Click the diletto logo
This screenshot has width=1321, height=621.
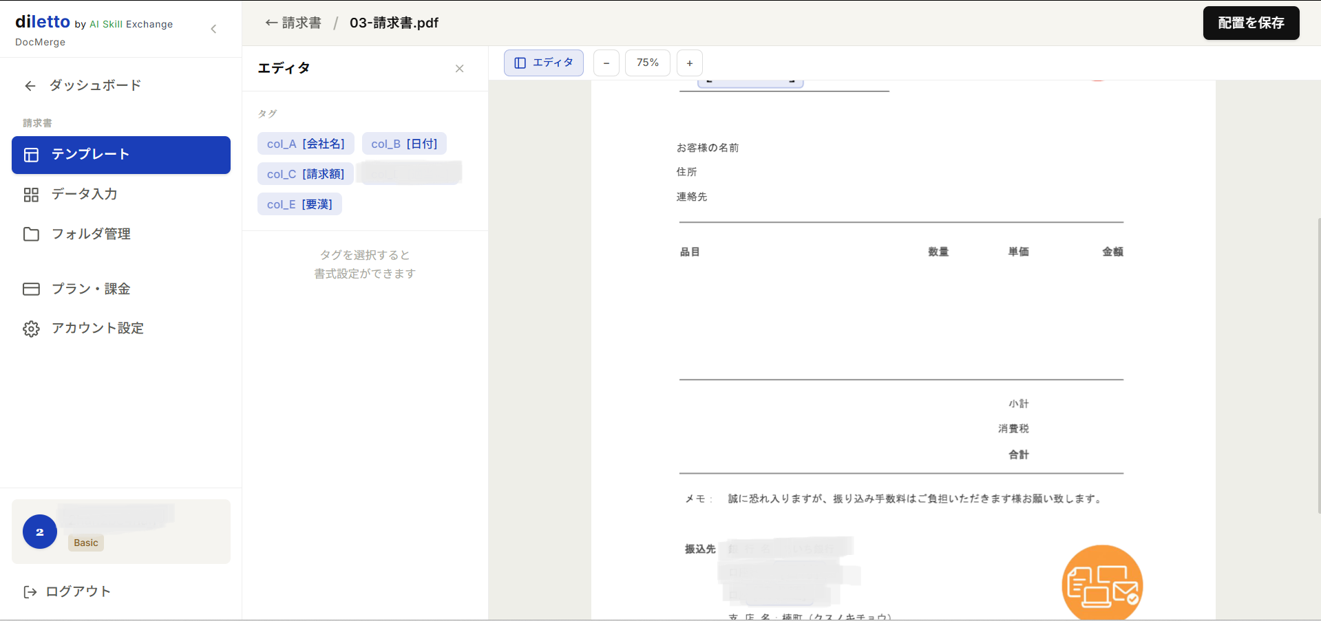click(x=43, y=22)
